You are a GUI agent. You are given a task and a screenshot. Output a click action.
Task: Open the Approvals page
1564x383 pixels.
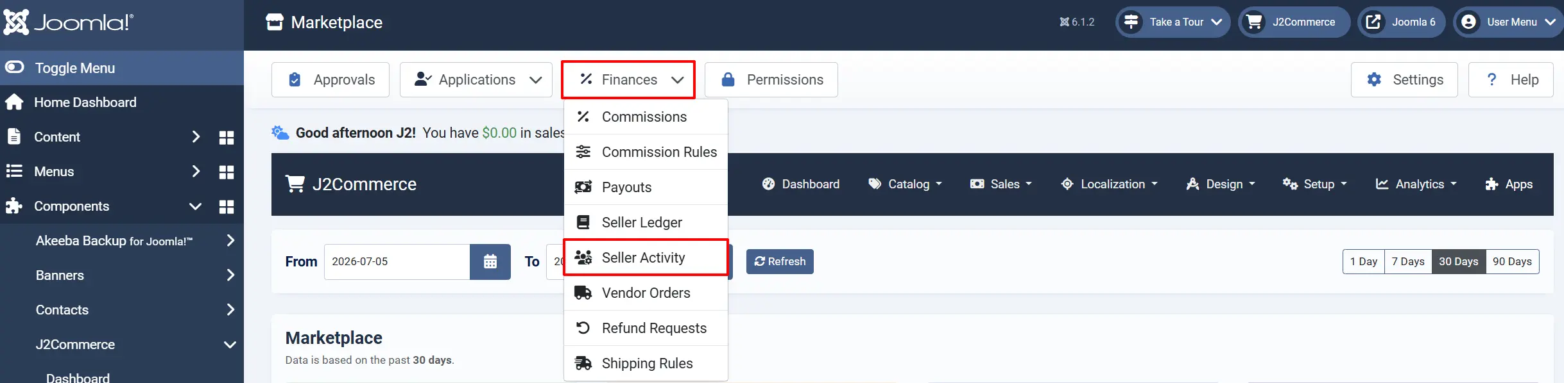[330, 79]
